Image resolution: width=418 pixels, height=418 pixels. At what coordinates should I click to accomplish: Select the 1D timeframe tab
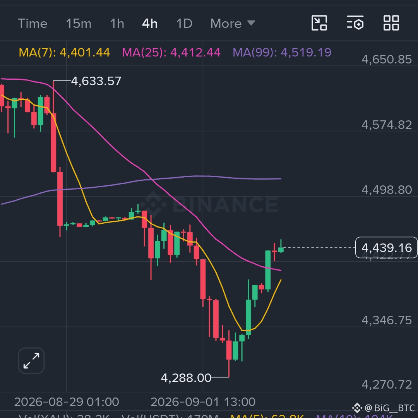[x=184, y=24]
